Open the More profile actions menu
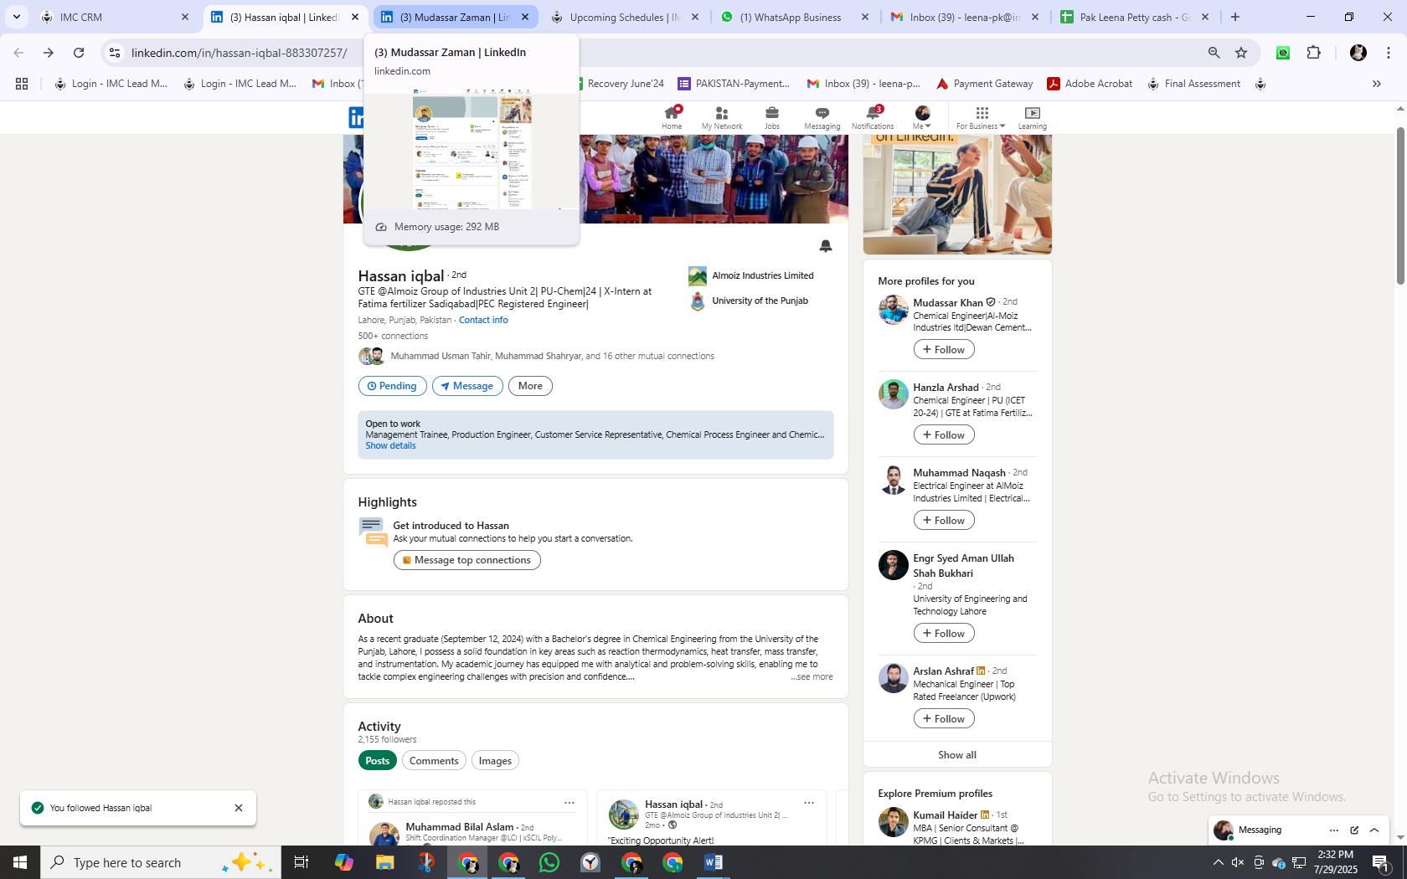The height and width of the screenshot is (879, 1407). (530, 386)
